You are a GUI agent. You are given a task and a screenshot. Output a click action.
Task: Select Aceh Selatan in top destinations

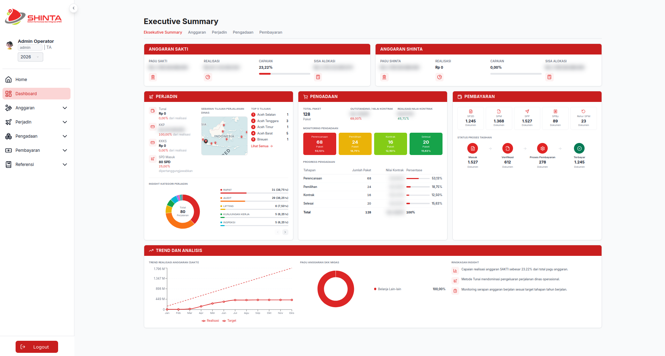[270, 115]
